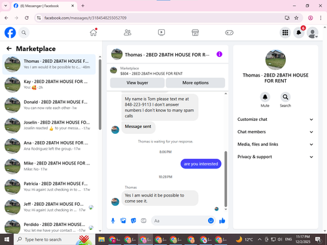Click the chat messages vertical scrollbar
Viewport: 327px width, 245px height.
(226, 178)
